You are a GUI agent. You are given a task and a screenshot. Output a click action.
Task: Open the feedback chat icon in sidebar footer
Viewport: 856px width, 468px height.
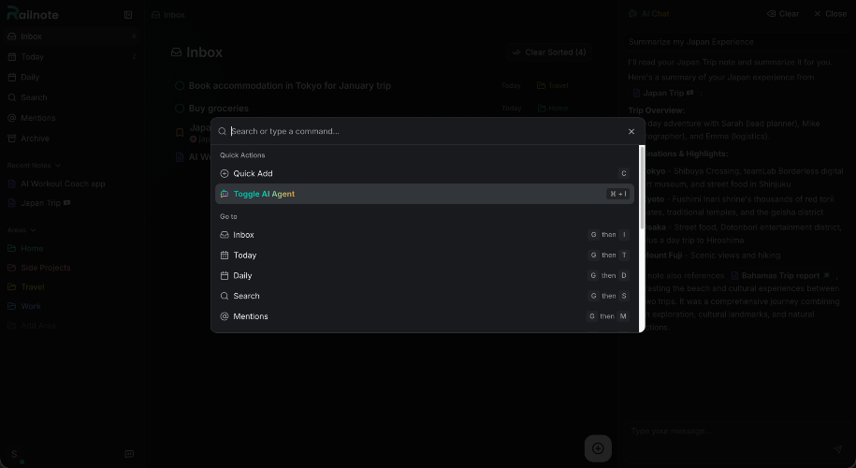pos(129,454)
